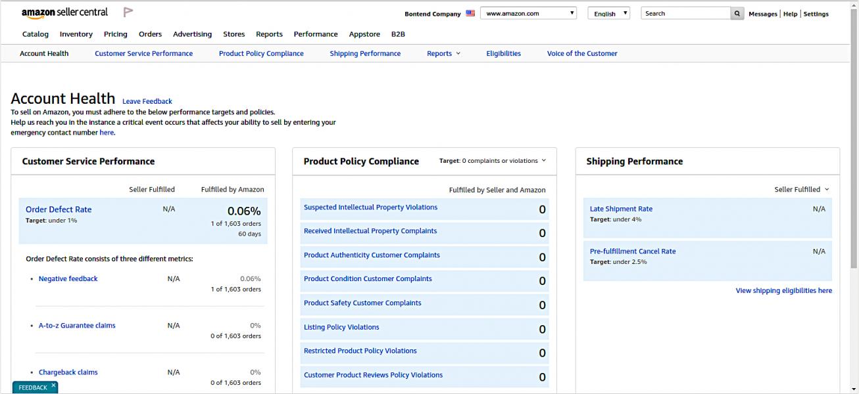Screen dimensions: 859x394
Task: Click the search magnifier button
Action: (x=737, y=13)
